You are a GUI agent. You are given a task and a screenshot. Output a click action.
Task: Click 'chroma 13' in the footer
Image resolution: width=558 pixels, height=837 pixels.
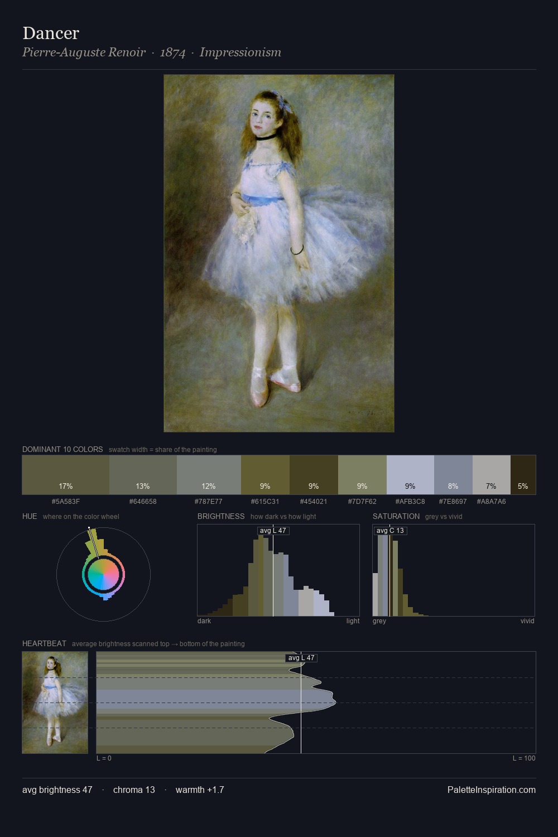pyautogui.click(x=134, y=790)
